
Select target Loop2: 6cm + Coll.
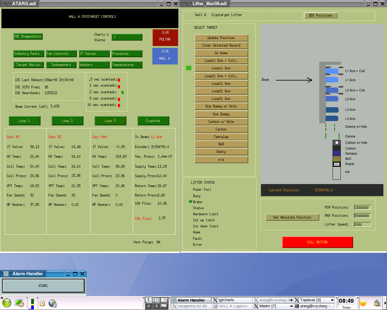[x=221, y=76]
